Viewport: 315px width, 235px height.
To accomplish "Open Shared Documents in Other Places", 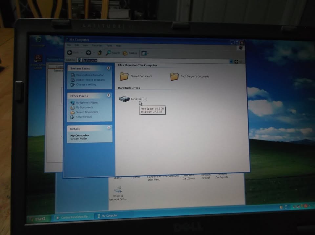I will coord(87,112).
